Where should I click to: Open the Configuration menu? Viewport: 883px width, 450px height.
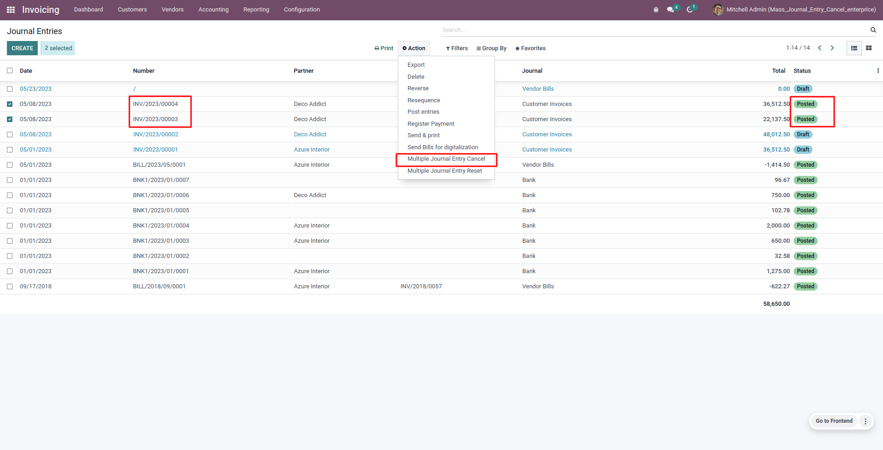(302, 10)
